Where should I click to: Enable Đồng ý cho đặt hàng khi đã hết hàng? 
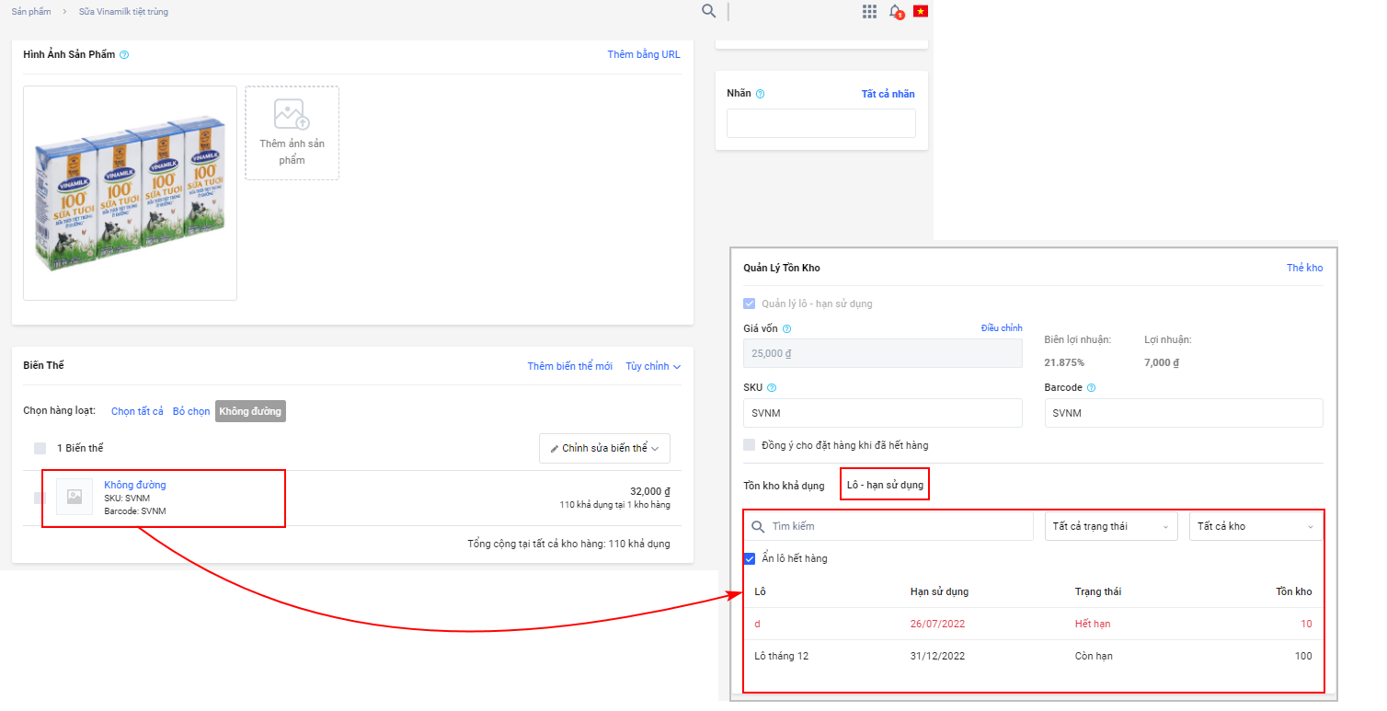[750, 445]
